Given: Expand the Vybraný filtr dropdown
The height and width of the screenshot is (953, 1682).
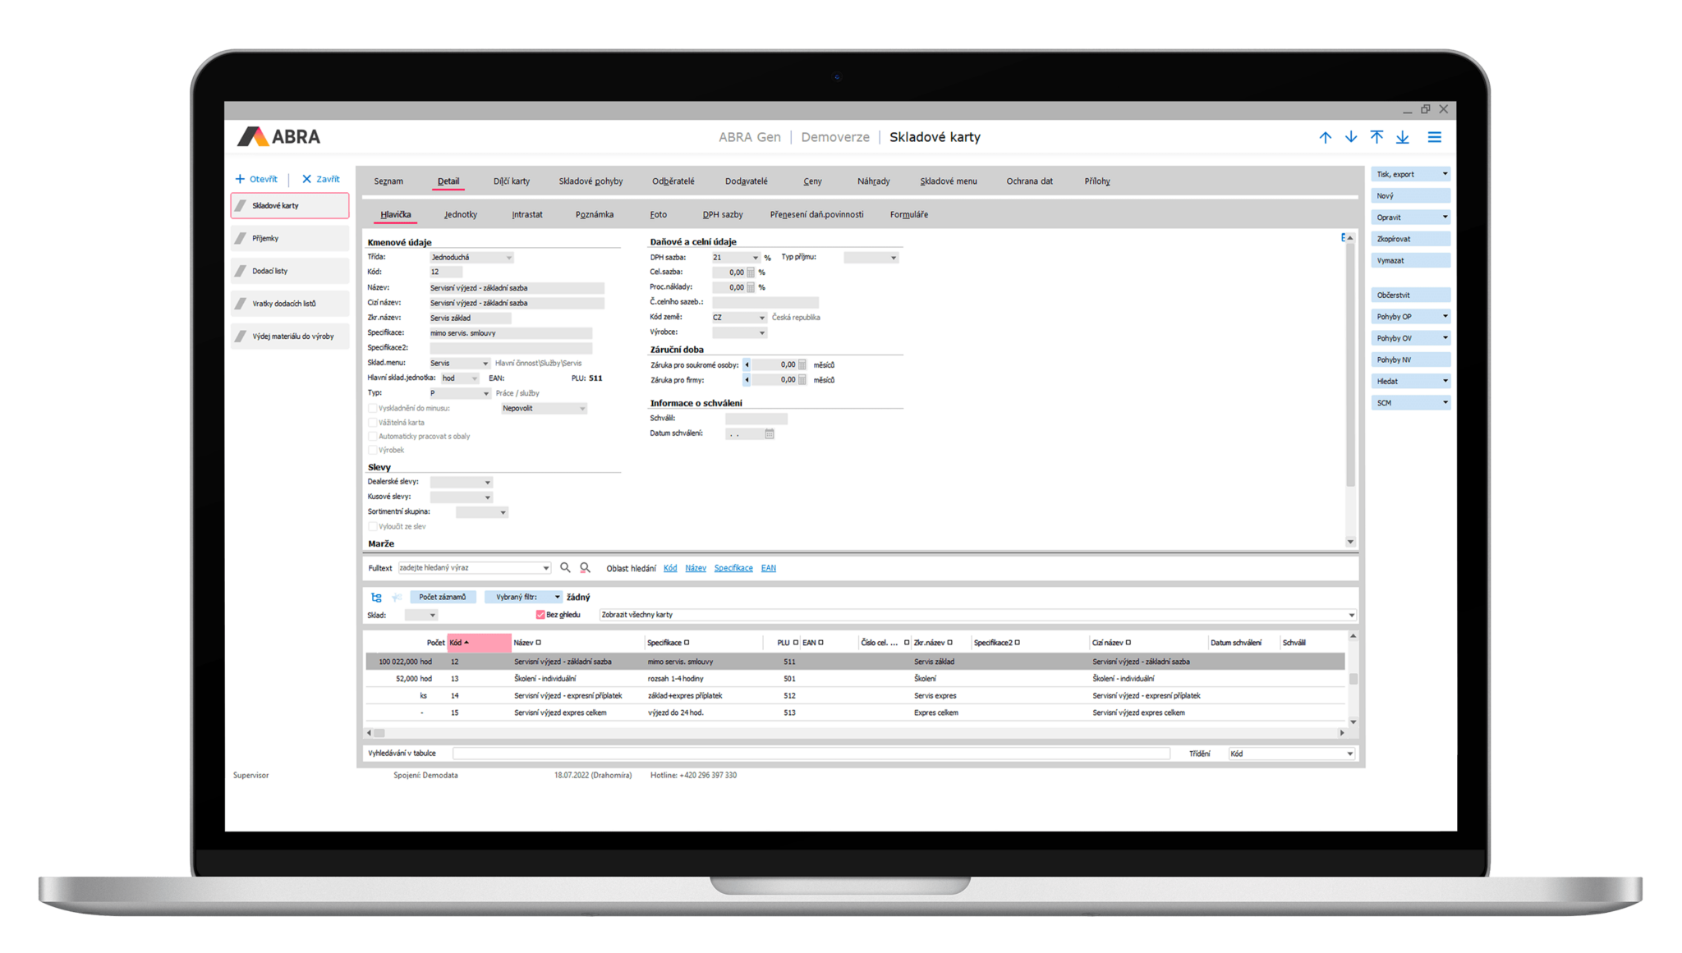Looking at the screenshot, I should tap(557, 597).
